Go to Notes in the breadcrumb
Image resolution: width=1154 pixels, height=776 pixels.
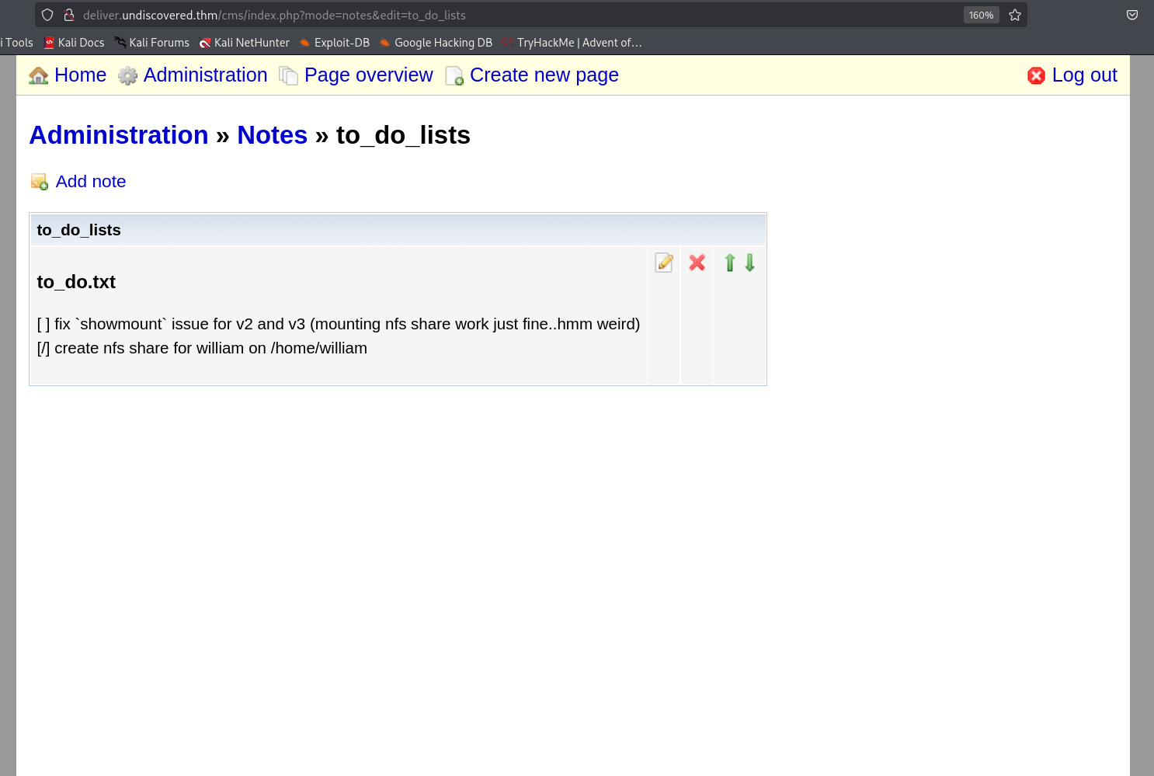[272, 135]
